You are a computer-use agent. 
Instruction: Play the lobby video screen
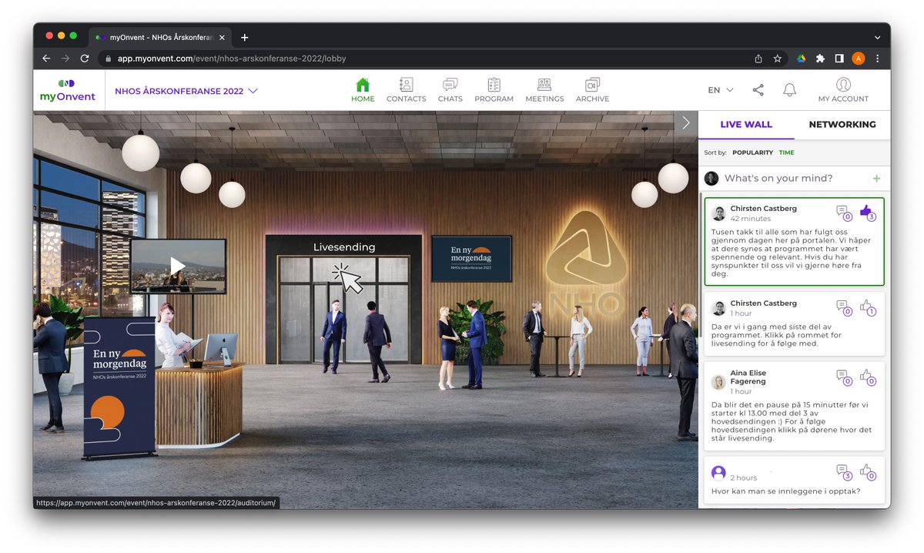pos(178,266)
